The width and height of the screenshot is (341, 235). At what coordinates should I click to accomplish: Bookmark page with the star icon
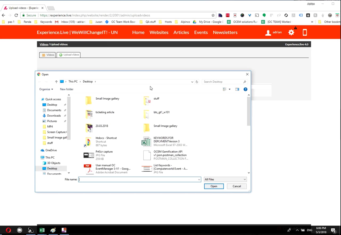point(213,15)
